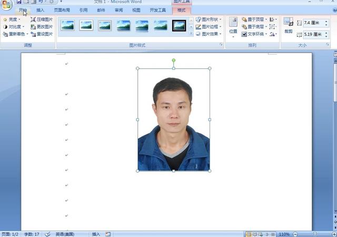
Task: Click the Save icon in quick access toolbar
Action: click(19, 2)
